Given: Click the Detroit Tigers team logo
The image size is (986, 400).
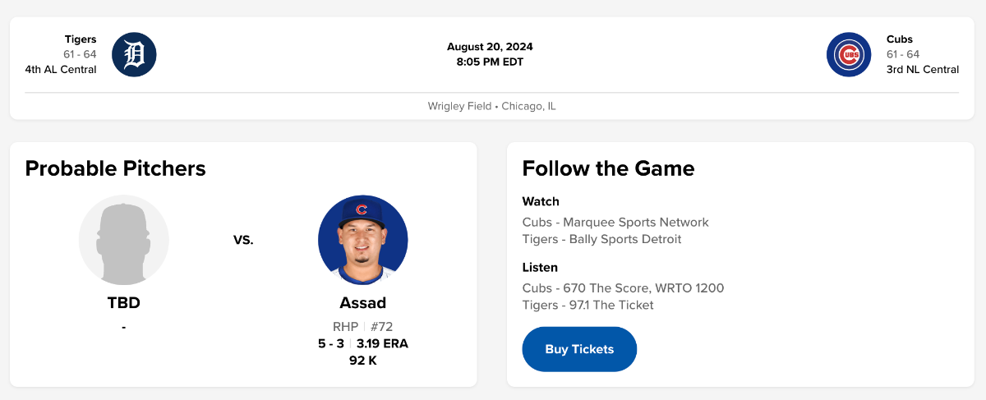Looking at the screenshot, I should point(134,54).
